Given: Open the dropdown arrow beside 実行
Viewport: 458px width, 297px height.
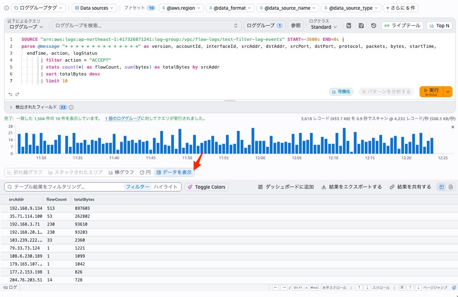Looking at the screenshot, I should (448, 92).
